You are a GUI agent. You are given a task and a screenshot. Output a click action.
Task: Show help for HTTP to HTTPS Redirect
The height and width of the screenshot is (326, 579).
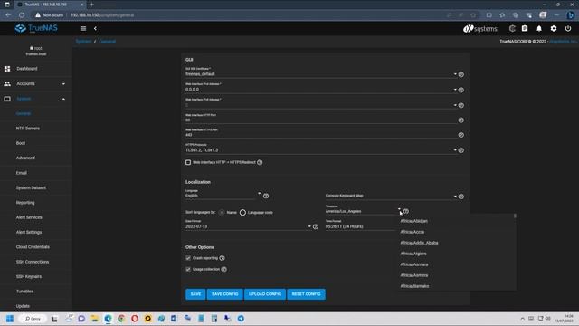pos(260,162)
